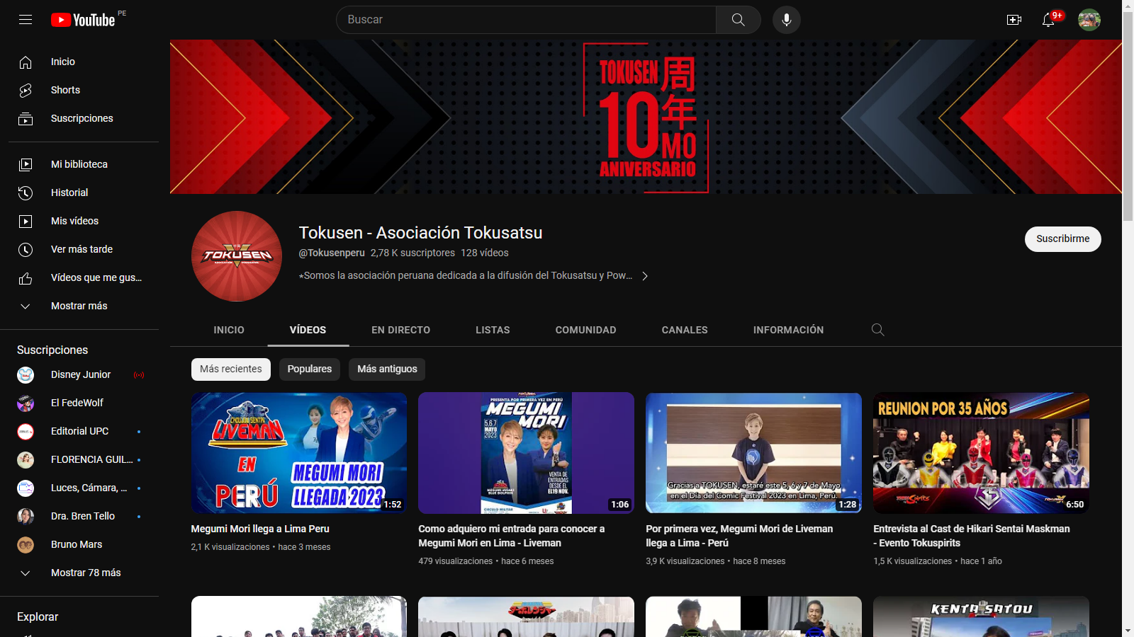1134x637 pixels.
Task: Open Como adquiero mi entrada video title
Action: [512, 536]
